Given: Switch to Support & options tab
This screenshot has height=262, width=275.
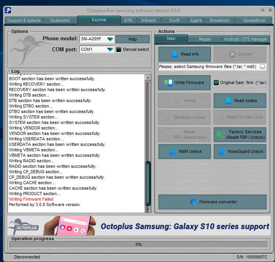Looking at the screenshot, I should point(24,20).
